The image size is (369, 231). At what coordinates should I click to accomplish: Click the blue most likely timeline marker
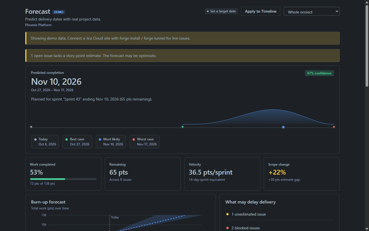[x=283, y=127]
